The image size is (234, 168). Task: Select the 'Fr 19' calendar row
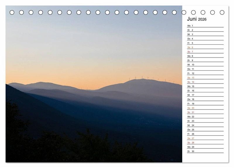(205, 103)
